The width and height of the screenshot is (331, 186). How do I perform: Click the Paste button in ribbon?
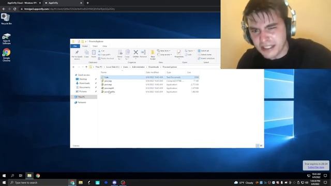pyautogui.click(x=94, y=54)
